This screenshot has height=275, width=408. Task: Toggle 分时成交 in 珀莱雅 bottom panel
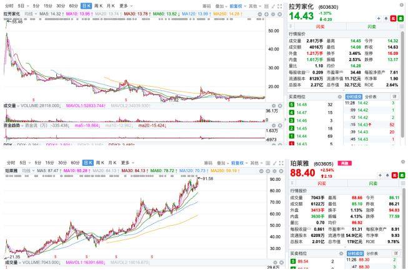[x=355, y=253]
